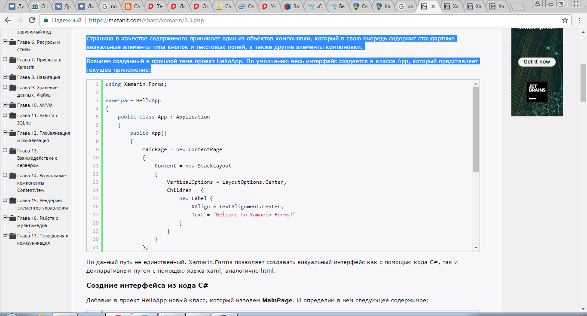The height and width of the screenshot is (316, 587).
Task: Expand Глава 17. Телефония и коммуникация plus box
Action: (5, 235)
